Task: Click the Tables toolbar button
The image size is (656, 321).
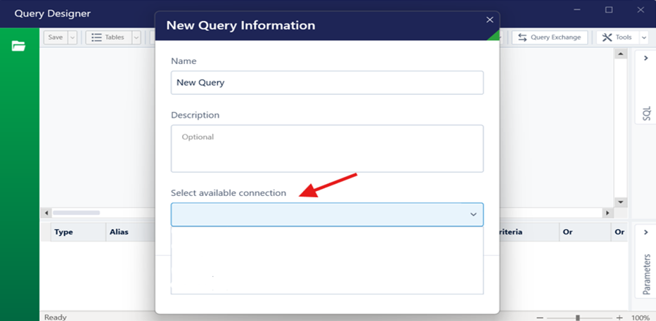Action: click(109, 37)
